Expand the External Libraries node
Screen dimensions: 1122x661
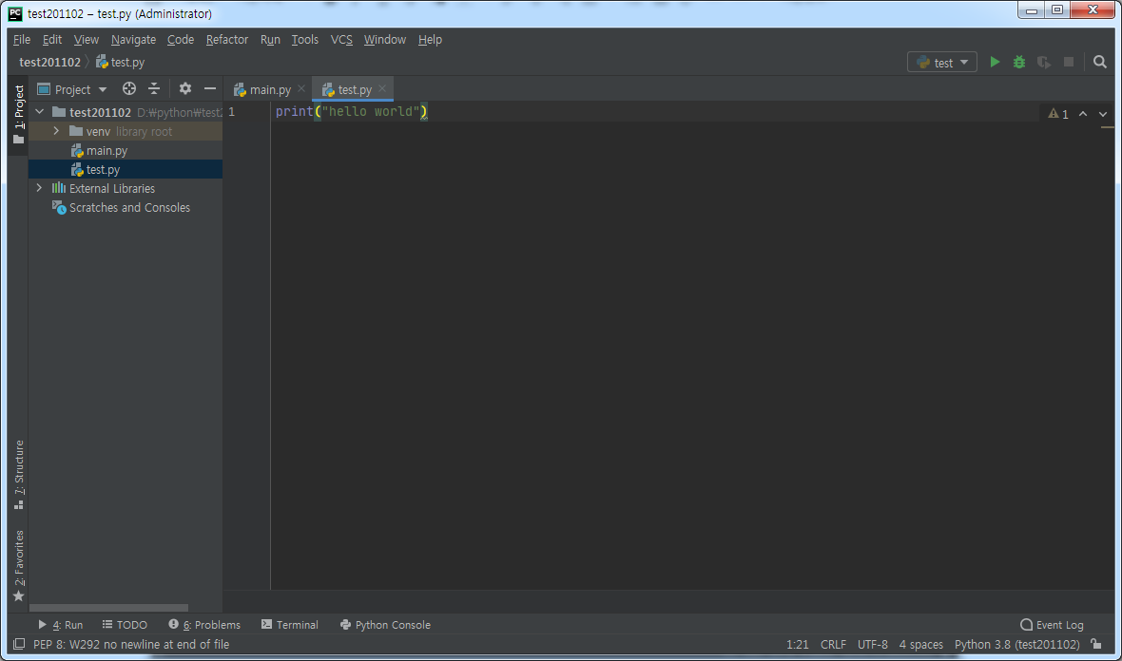pos(39,188)
